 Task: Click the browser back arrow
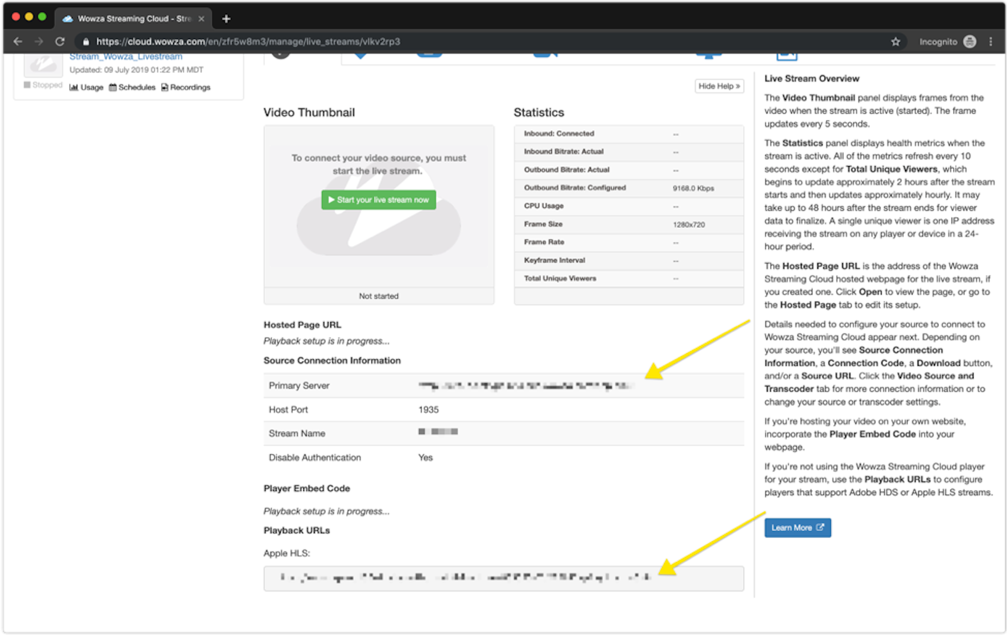coord(17,42)
